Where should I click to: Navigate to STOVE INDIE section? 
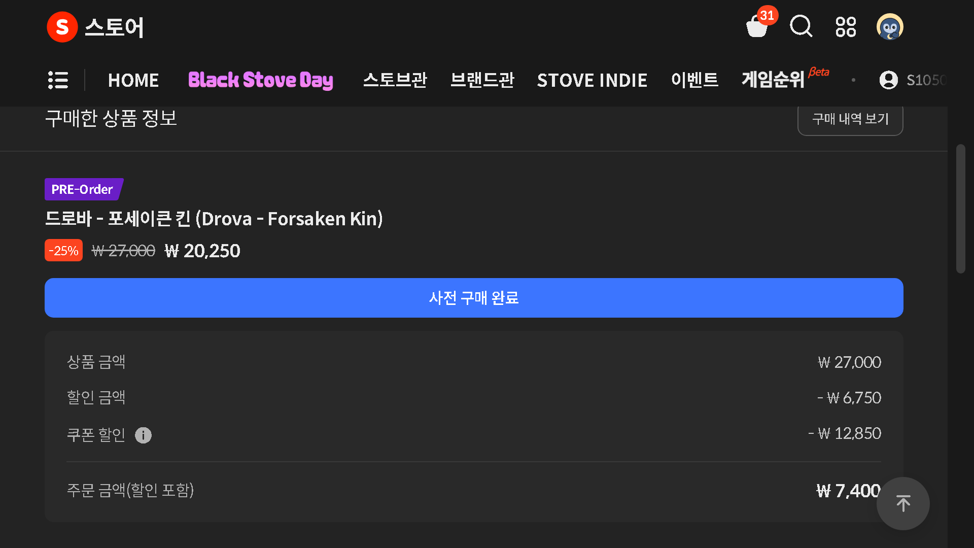592,80
